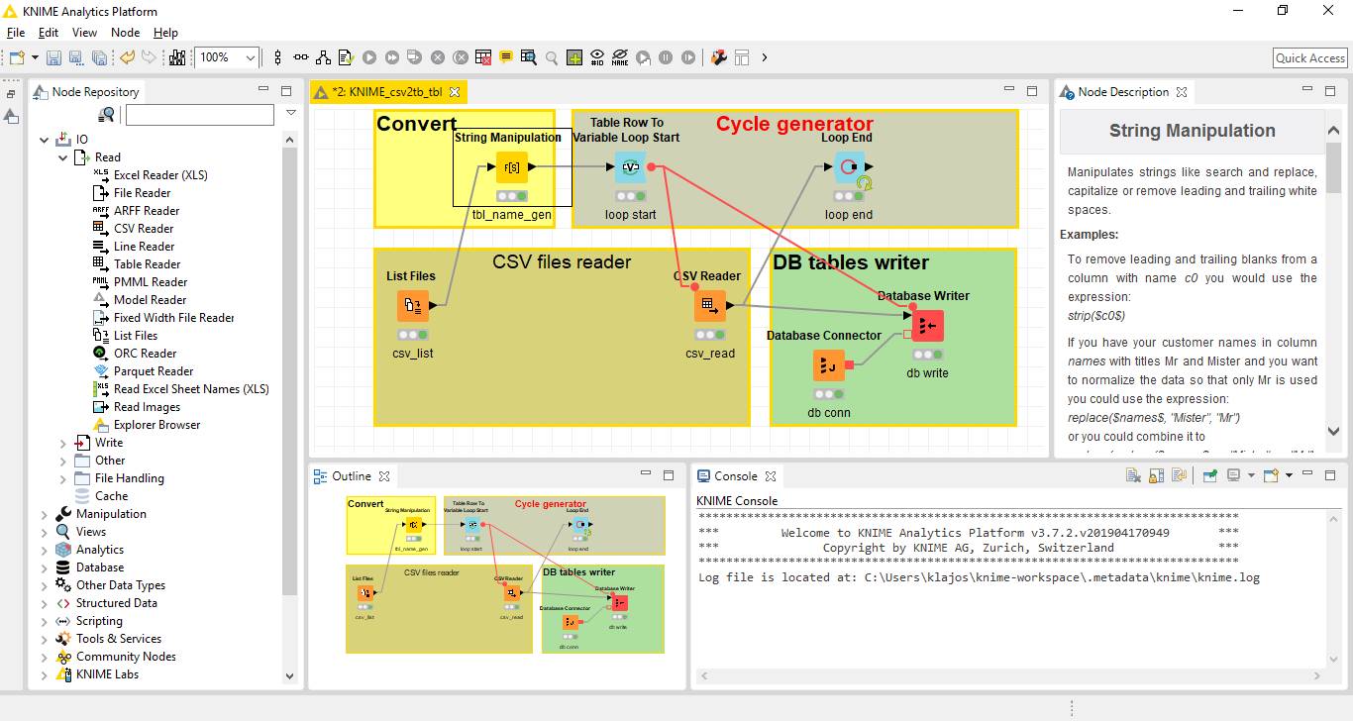Toggle node ID display

click(x=595, y=57)
